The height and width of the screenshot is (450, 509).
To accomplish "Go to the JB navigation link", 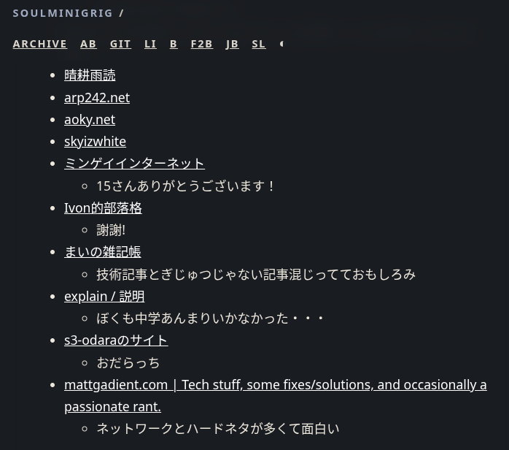I will (x=232, y=44).
